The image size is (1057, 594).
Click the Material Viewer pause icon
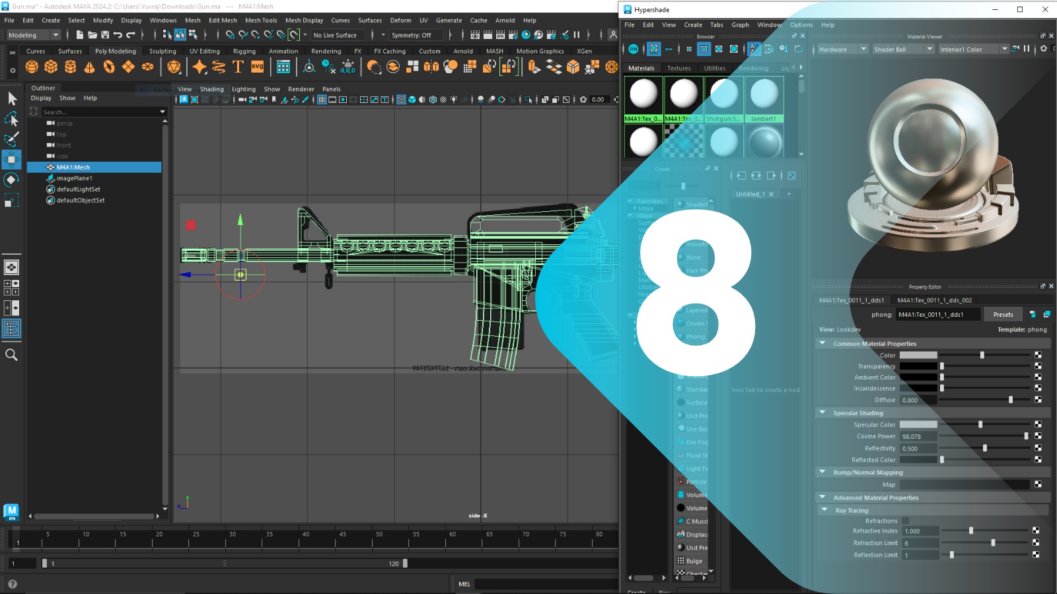coord(1027,49)
